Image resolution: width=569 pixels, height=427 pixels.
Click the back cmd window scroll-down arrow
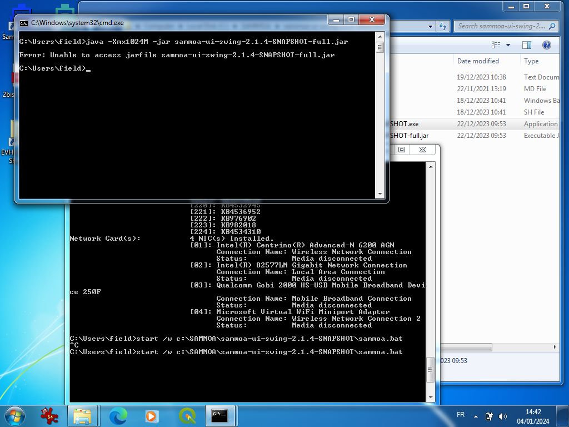(431, 398)
